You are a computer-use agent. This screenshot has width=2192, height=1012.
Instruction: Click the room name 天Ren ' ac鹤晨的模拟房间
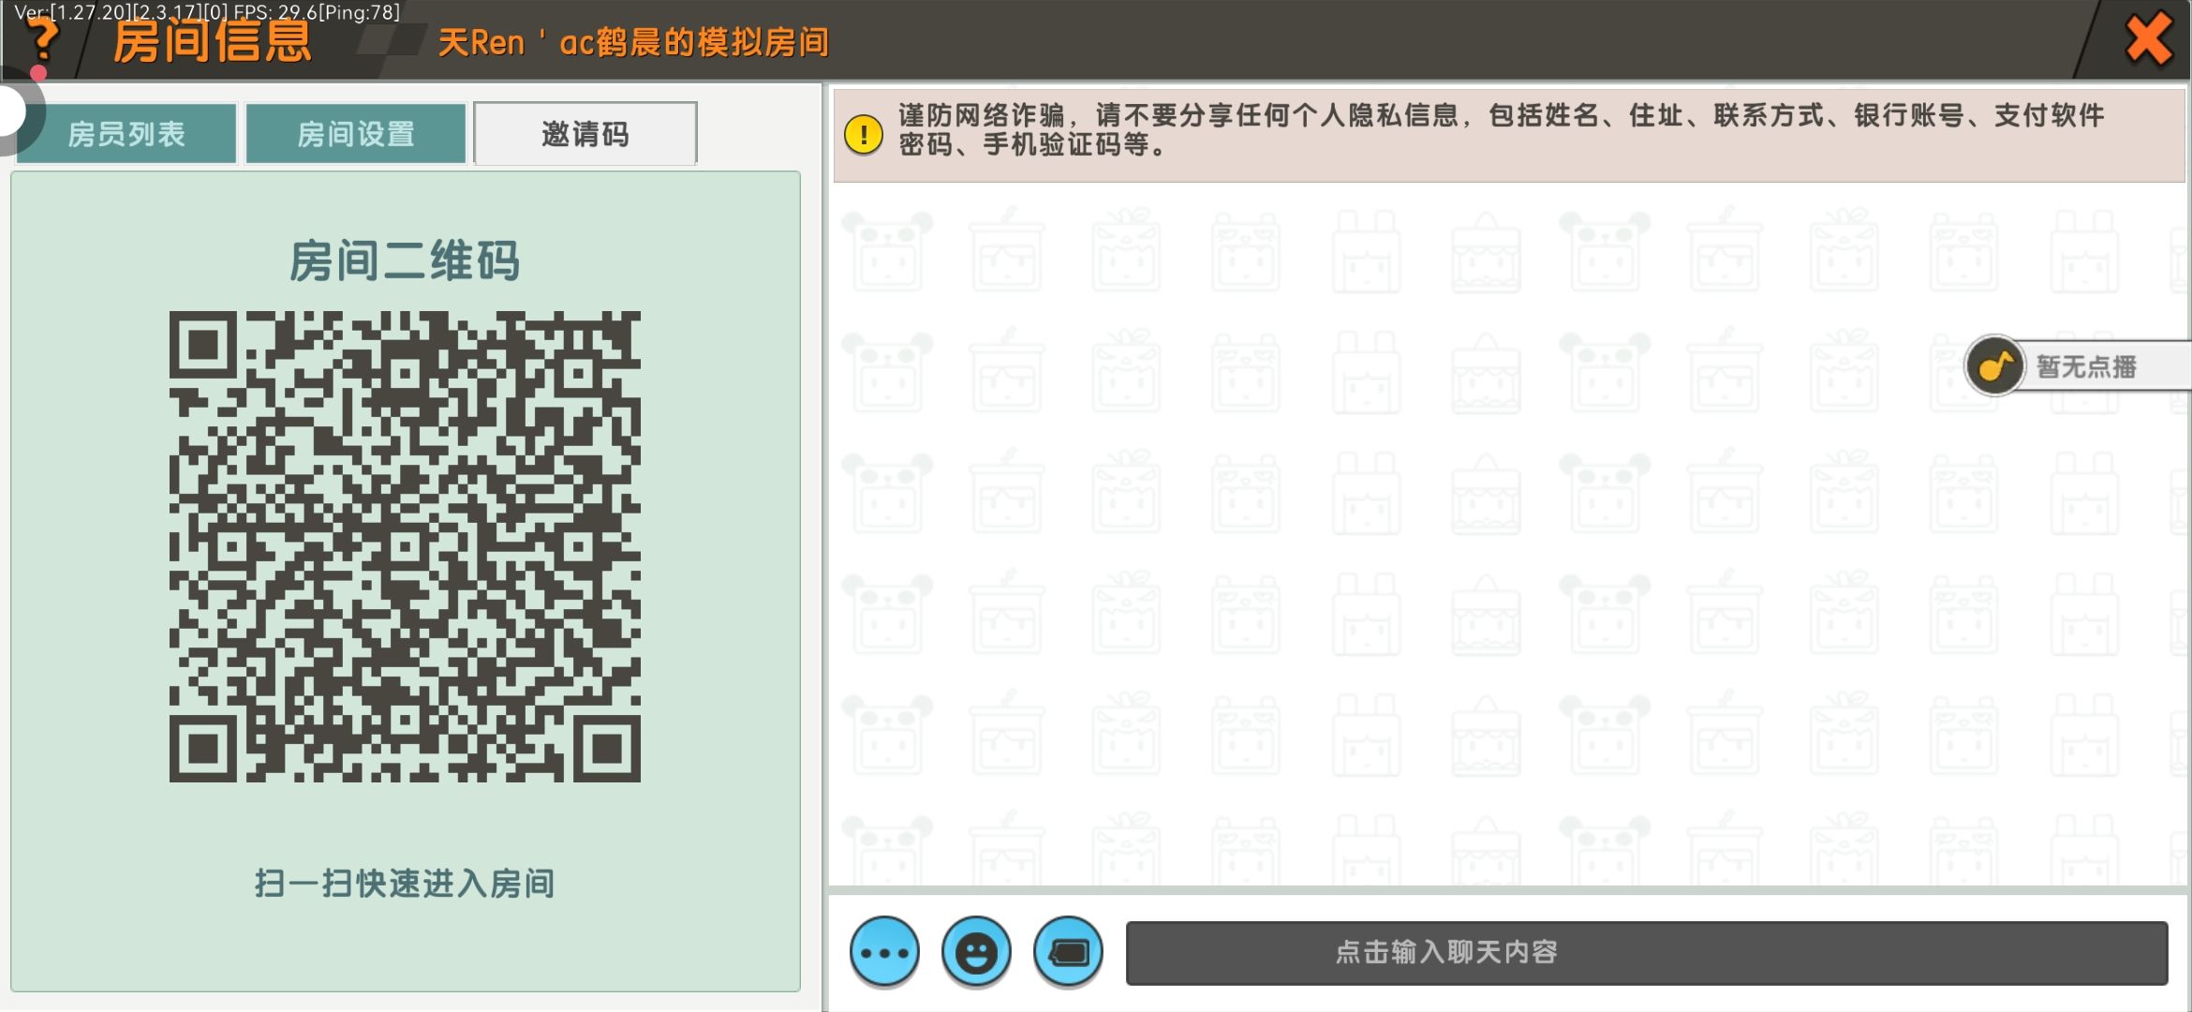tap(633, 42)
